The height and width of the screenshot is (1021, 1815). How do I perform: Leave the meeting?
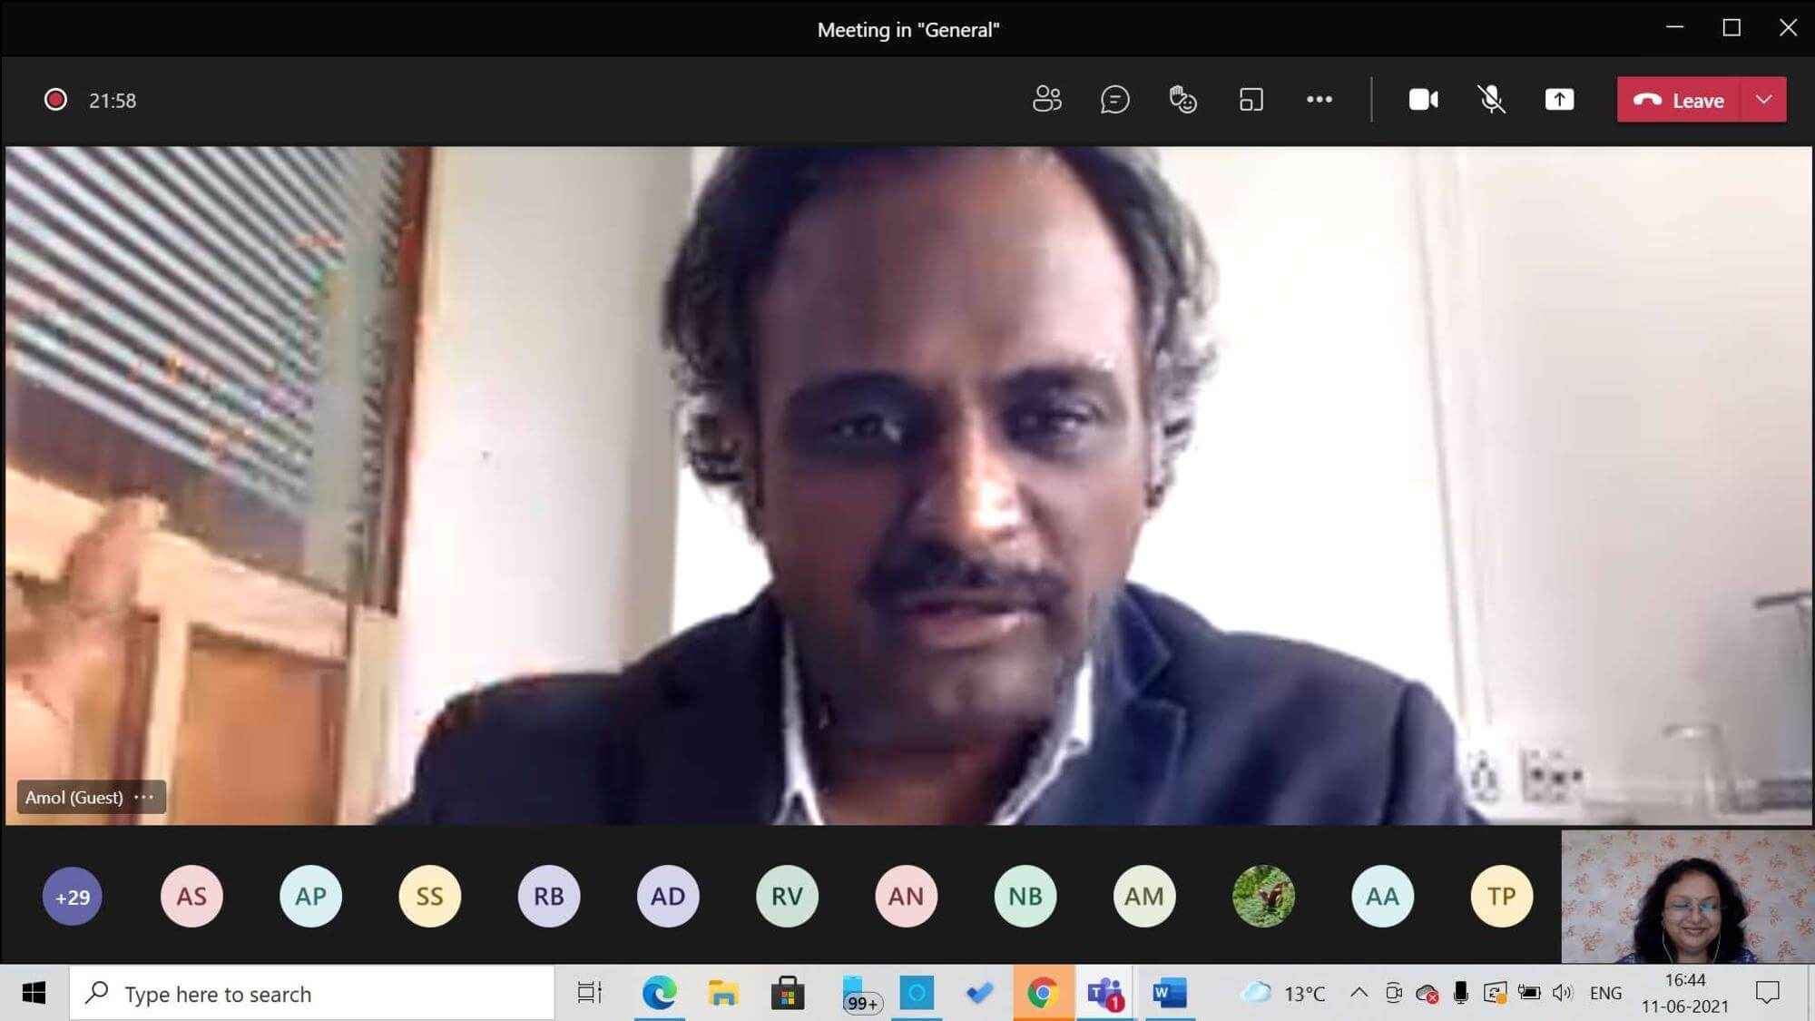pyautogui.click(x=1679, y=100)
